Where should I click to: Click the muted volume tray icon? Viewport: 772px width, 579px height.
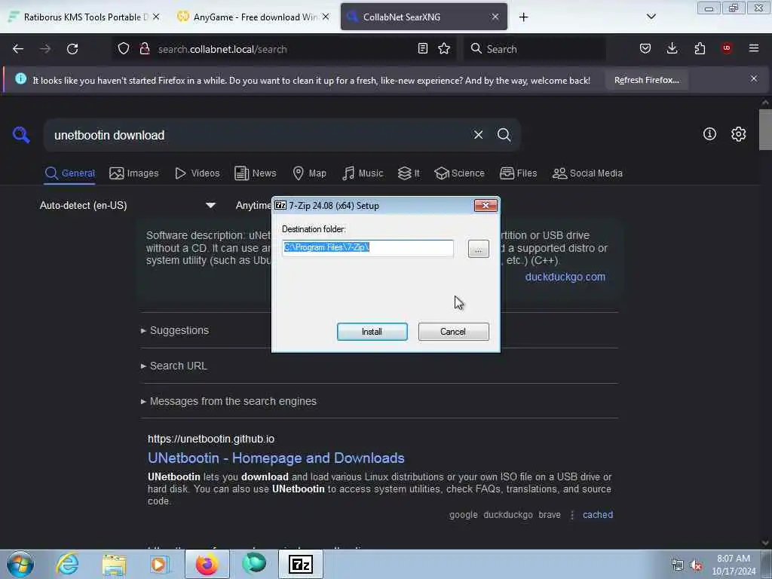click(696, 565)
